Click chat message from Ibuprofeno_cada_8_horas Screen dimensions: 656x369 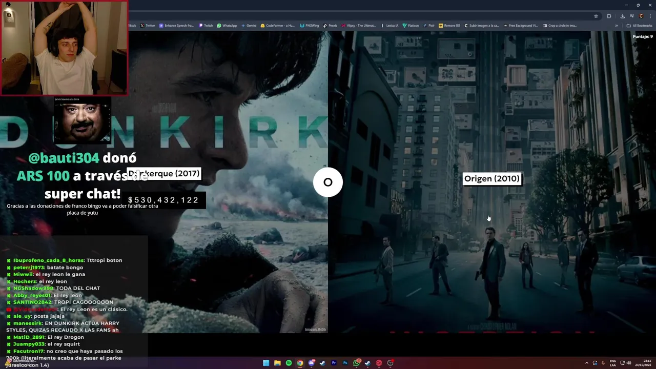pos(64,260)
